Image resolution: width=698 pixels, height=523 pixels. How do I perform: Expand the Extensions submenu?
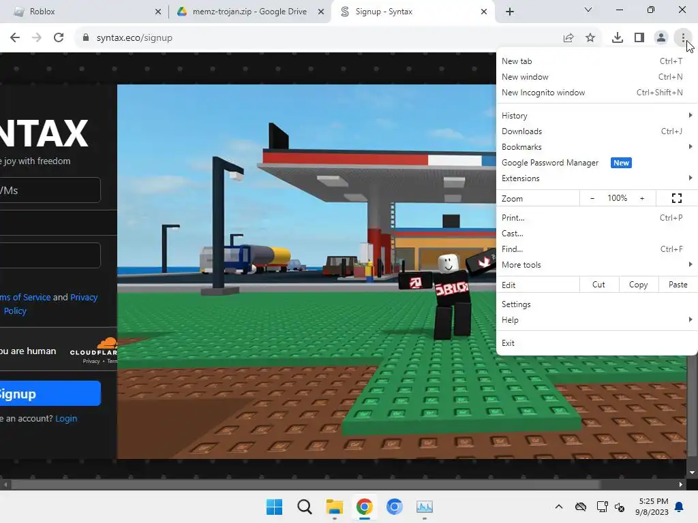pos(596,178)
